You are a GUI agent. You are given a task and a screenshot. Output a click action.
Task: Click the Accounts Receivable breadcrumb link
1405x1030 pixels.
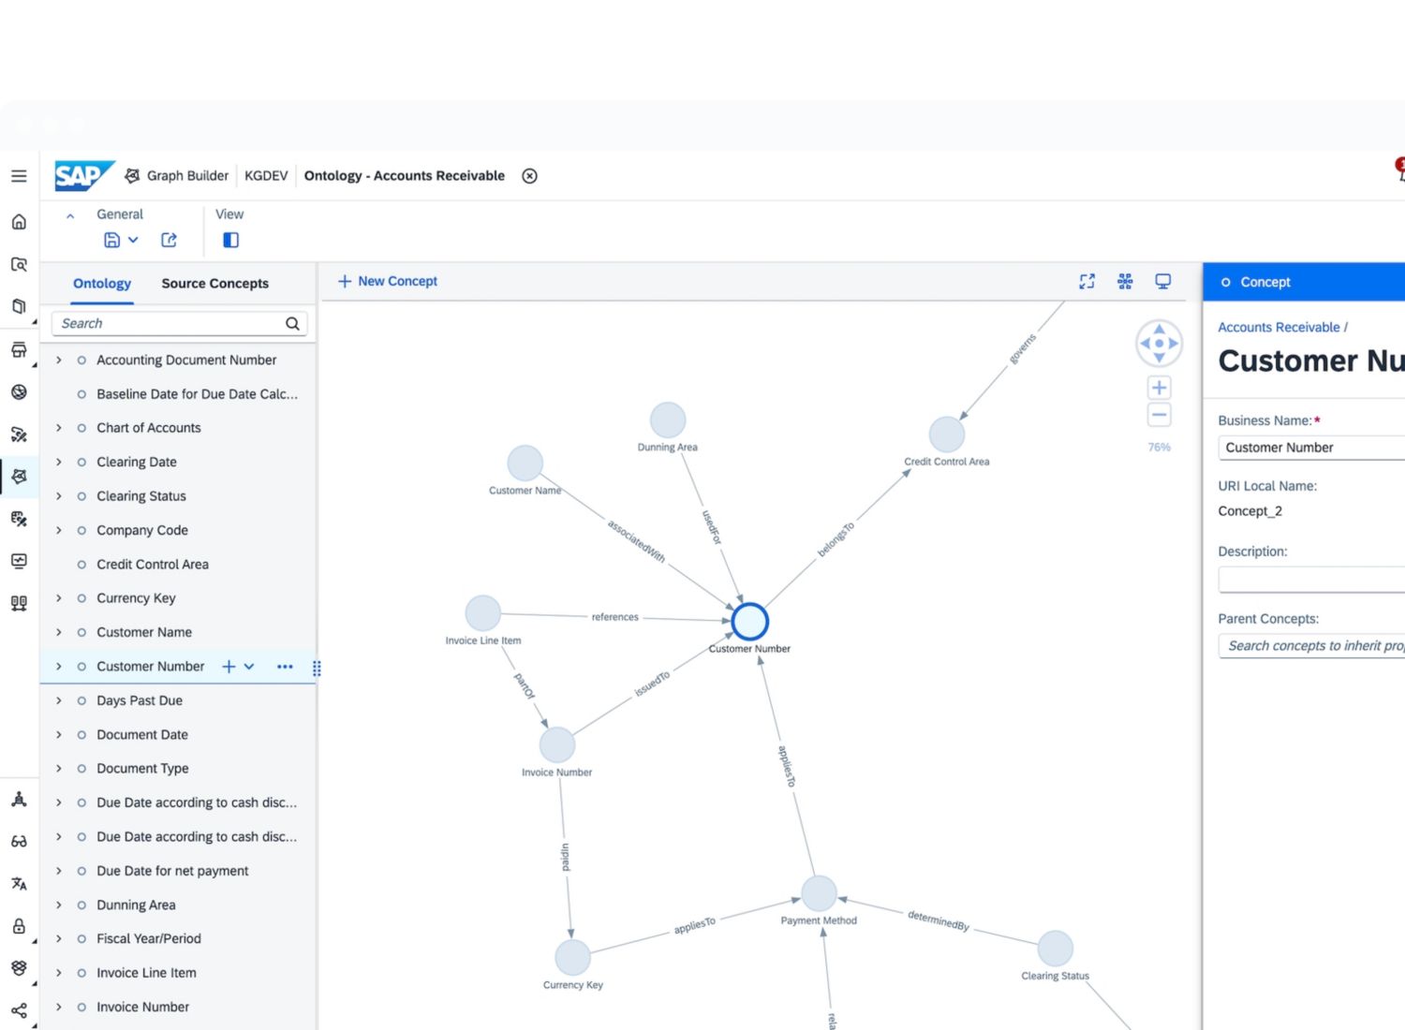[x=1279, y=328]
